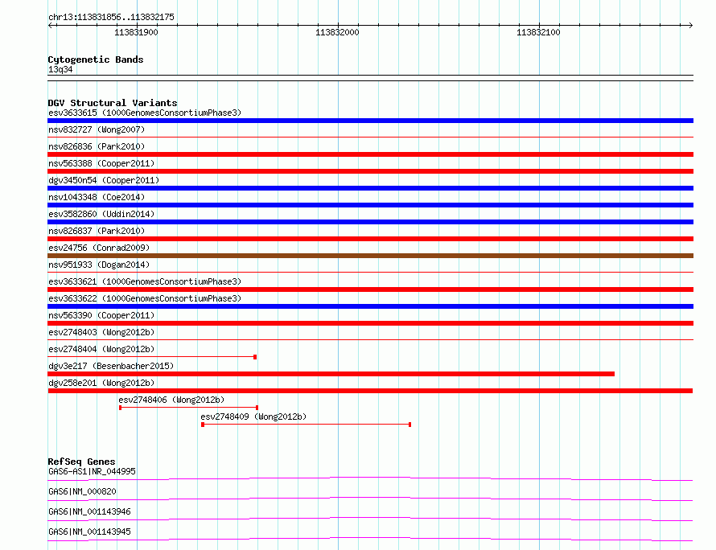The image size is (716, 550).
Task: Open the nsv826837 (Park2010) label
Action: click(97, 231)
